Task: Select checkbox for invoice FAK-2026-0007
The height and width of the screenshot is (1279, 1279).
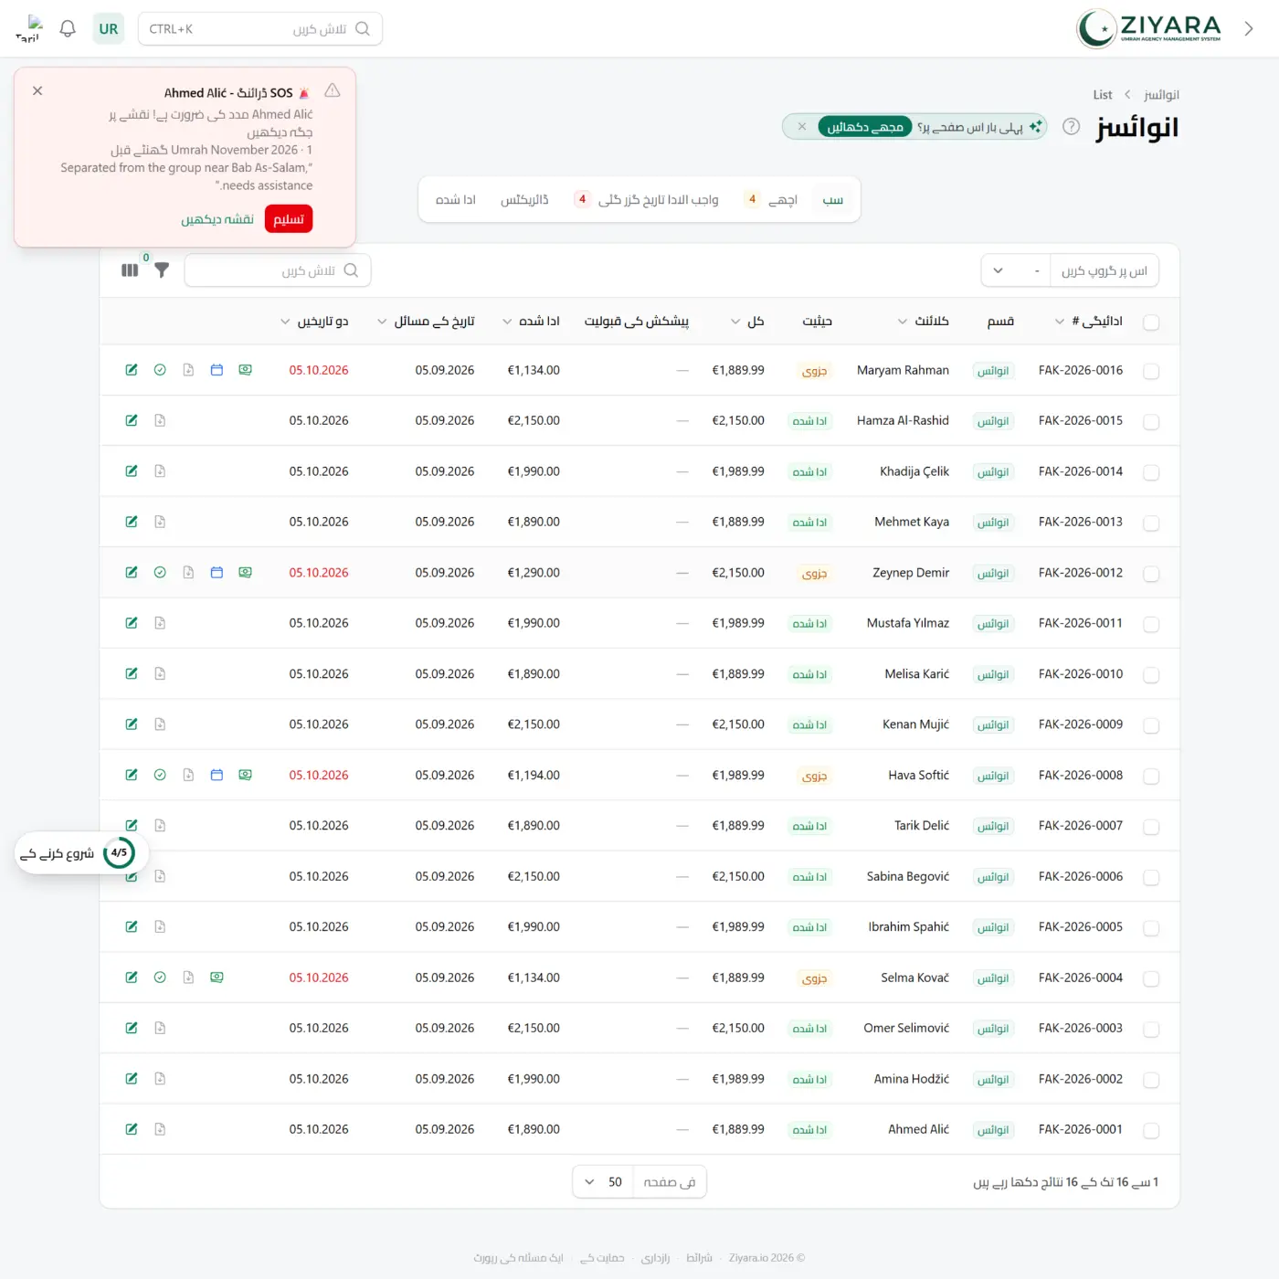Action: click(1151, 826)
